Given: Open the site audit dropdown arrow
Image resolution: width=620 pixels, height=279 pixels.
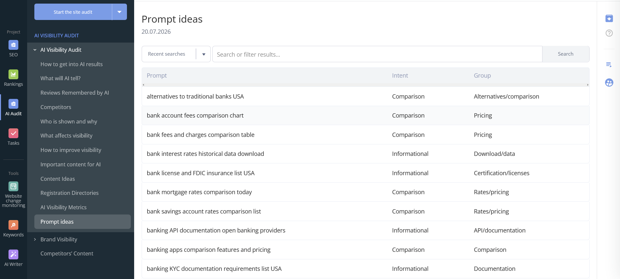Looking at the screenshot, I should click(x=119, y=12).
